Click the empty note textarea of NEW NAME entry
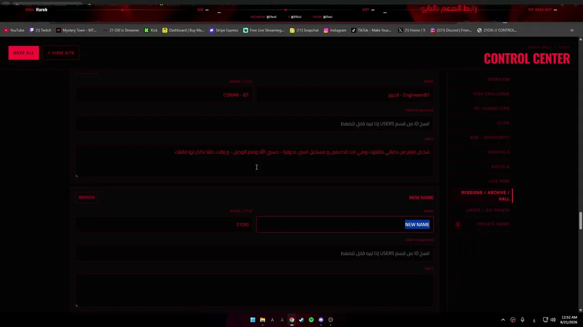This screenshot has height=327, width=583. (255, 290)
